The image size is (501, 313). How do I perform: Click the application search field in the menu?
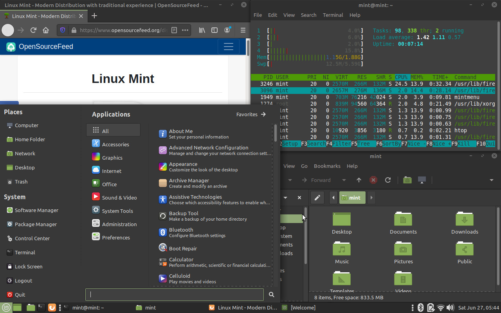174,294
